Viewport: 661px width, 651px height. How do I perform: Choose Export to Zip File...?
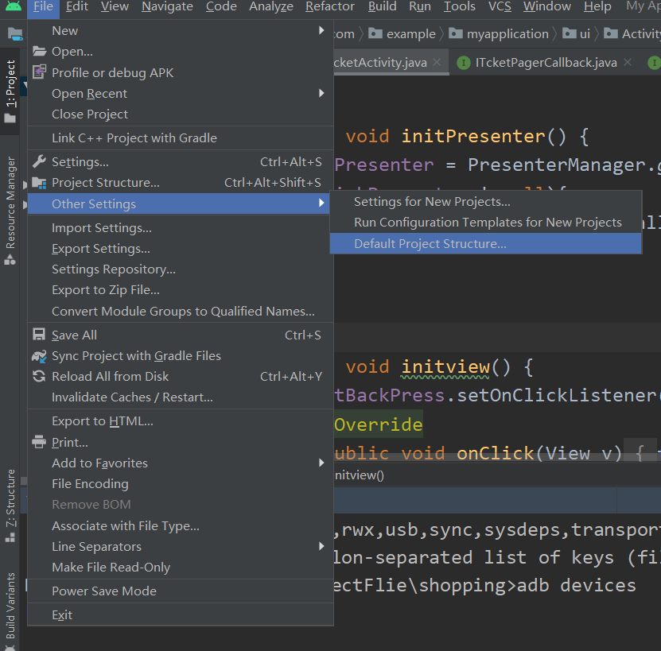(x=181, y=290)
